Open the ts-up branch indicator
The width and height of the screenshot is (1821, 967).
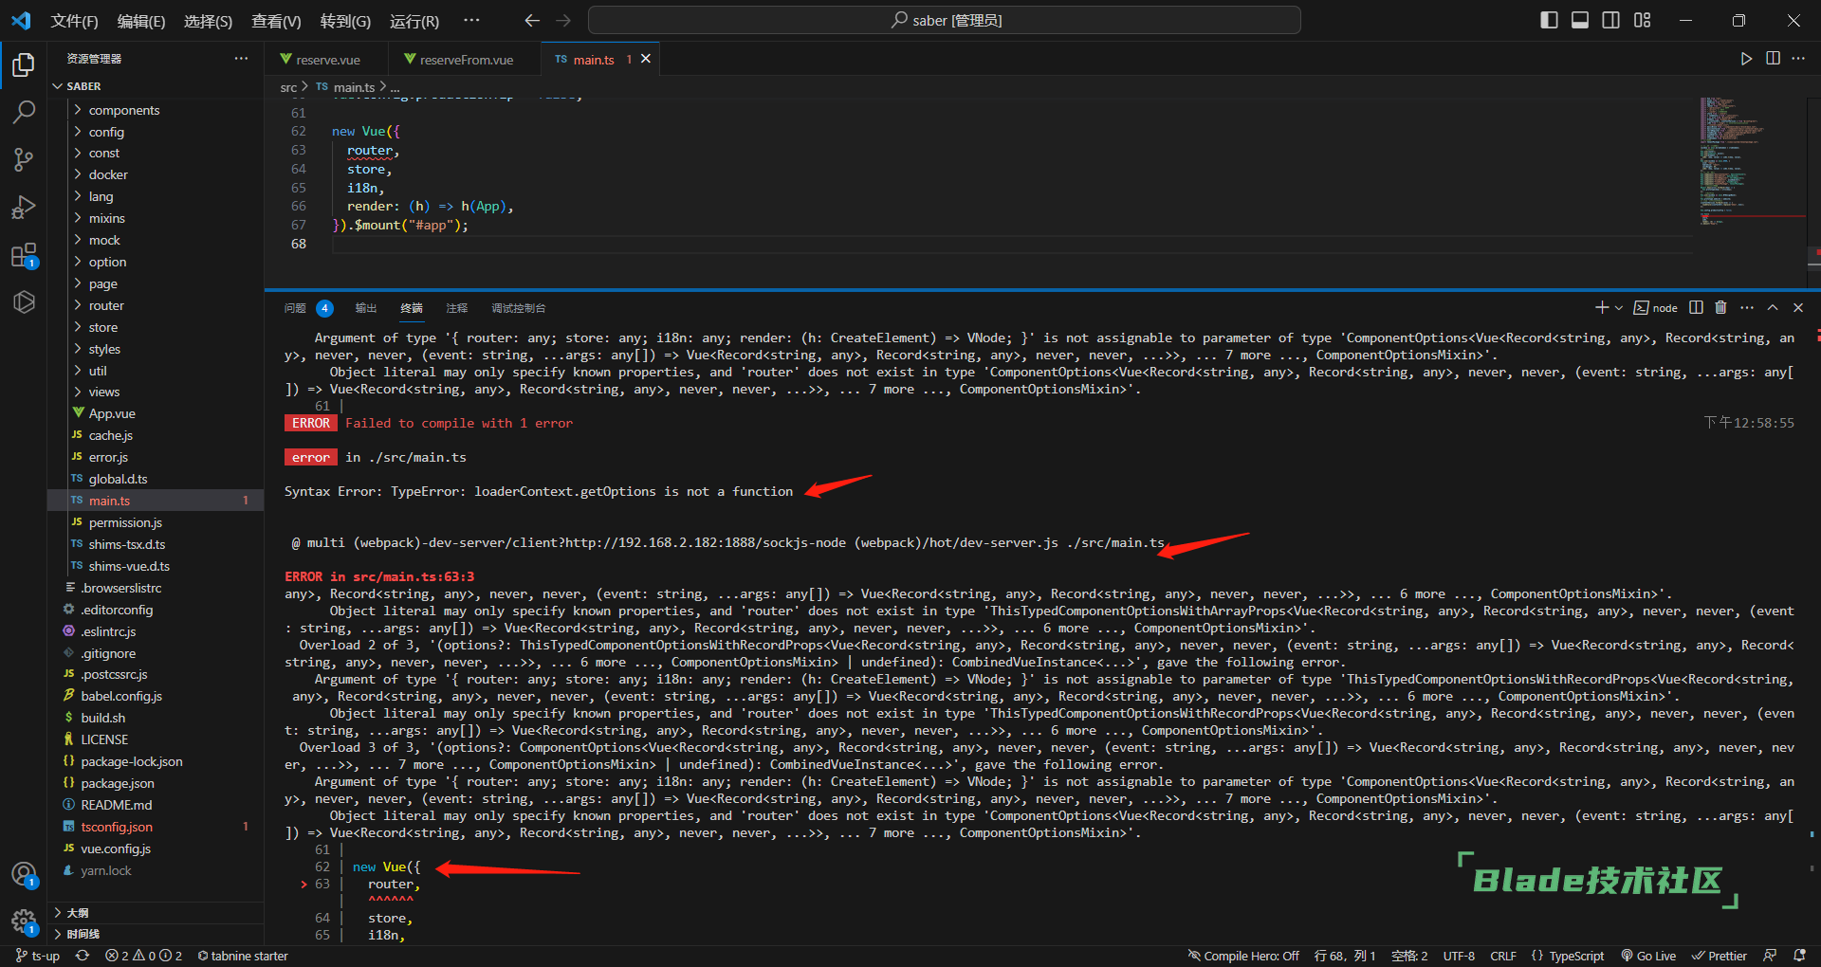[38, 956]
